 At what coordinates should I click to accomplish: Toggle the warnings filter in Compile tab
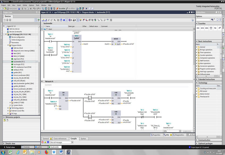coord(45,142)
